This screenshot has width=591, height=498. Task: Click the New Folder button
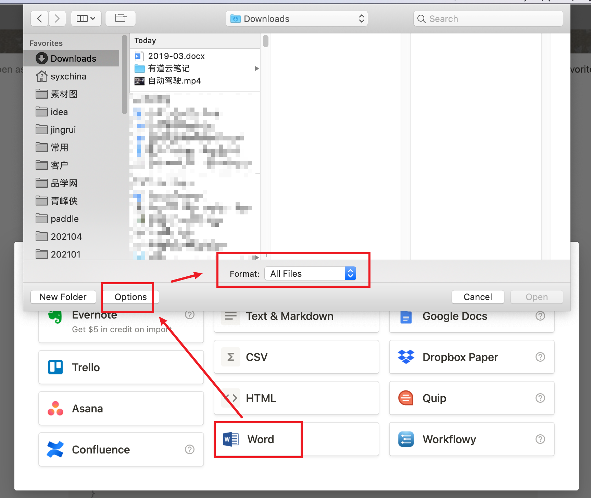click(63, 297)
